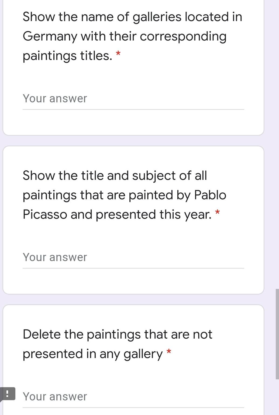Click the 'Your answer' placeholder in the second card

[x=54, y=257]
